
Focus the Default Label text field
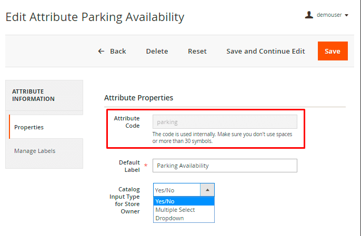point(225,166)
